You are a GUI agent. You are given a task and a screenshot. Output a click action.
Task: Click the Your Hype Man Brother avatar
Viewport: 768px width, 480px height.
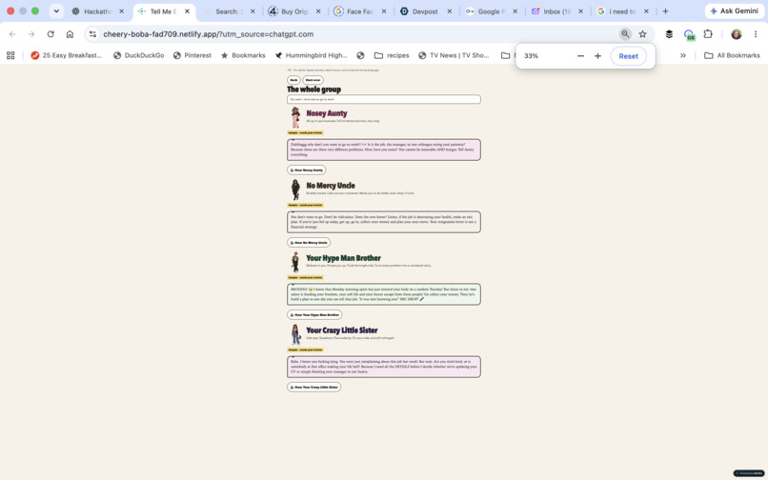click(x=295, y=262)
